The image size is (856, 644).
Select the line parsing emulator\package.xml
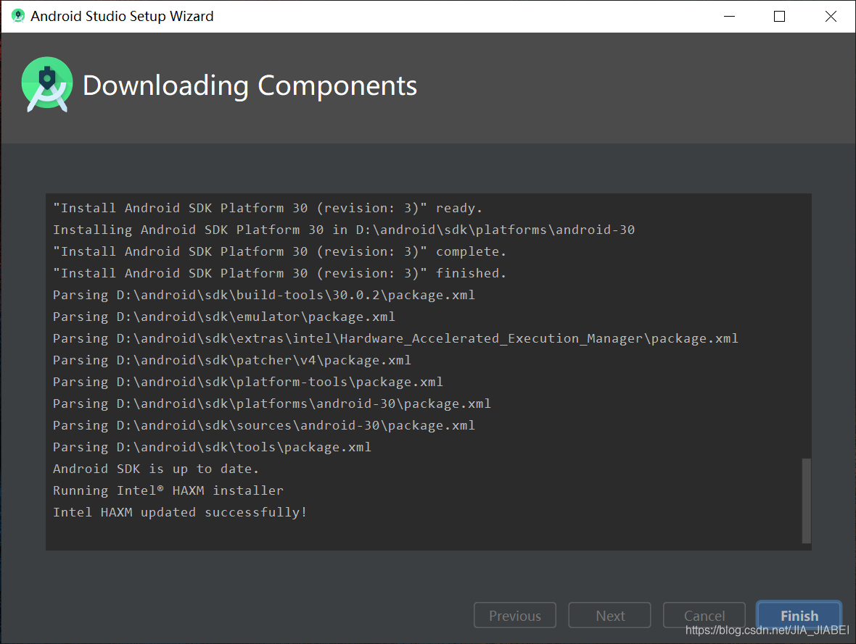[224, 317]
